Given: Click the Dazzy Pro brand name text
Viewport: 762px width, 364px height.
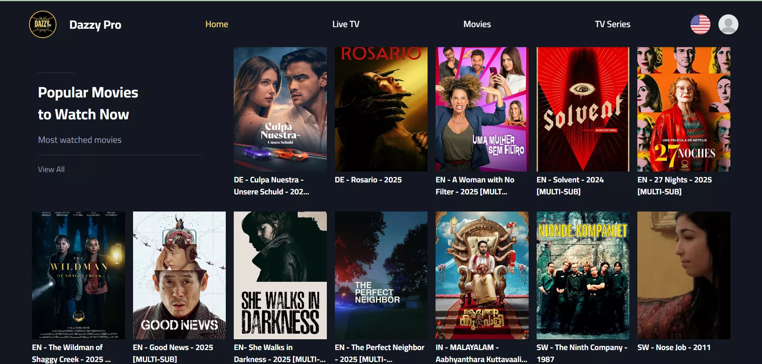Looking at the screenshot, I should [x=95, y=25].
